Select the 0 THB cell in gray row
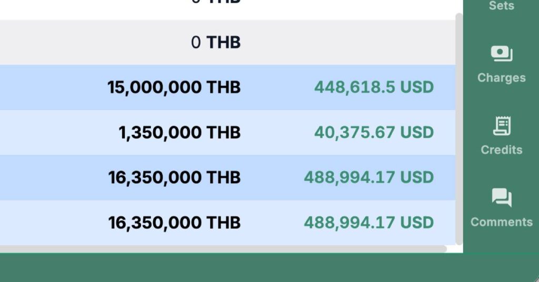This screenshot has width=539, height=282. tap(215, 42)
